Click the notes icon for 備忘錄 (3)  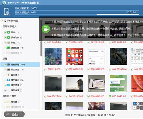point(9,102)
